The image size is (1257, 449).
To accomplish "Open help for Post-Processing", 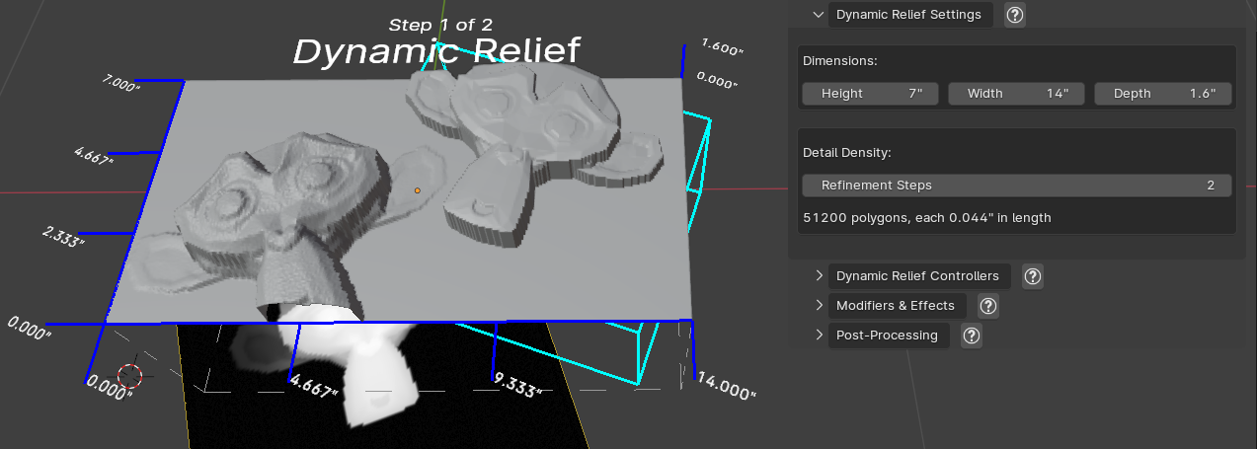I will (x=971, y=336).
